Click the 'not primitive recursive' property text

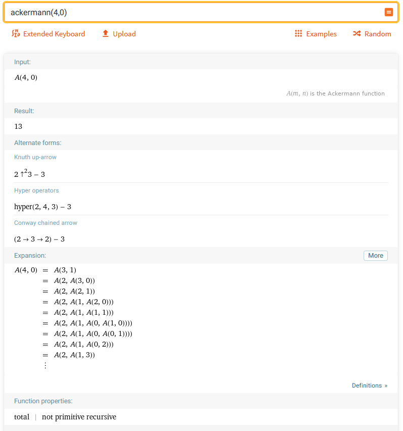coord(79,417)
